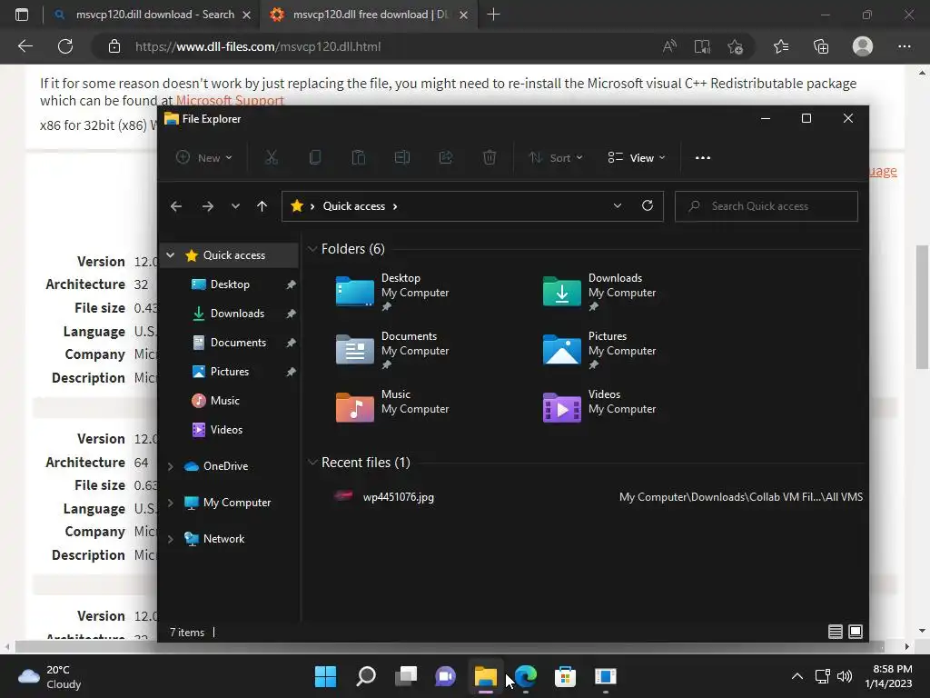Open the Downloads folder tile
The height and width of the screenshot is (698, 930).
[x=599, y=292]
